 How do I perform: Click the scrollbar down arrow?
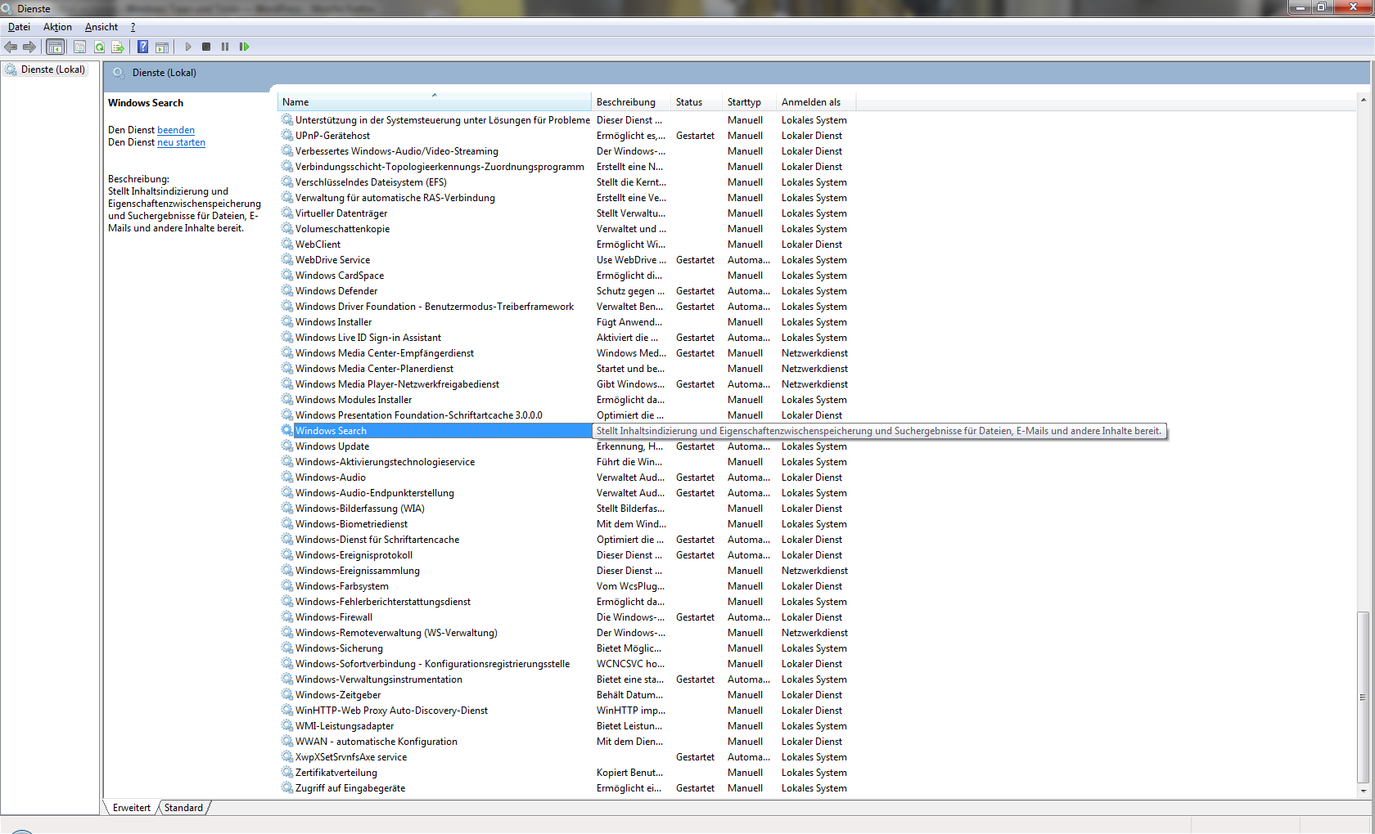(x=1363, y=791)
